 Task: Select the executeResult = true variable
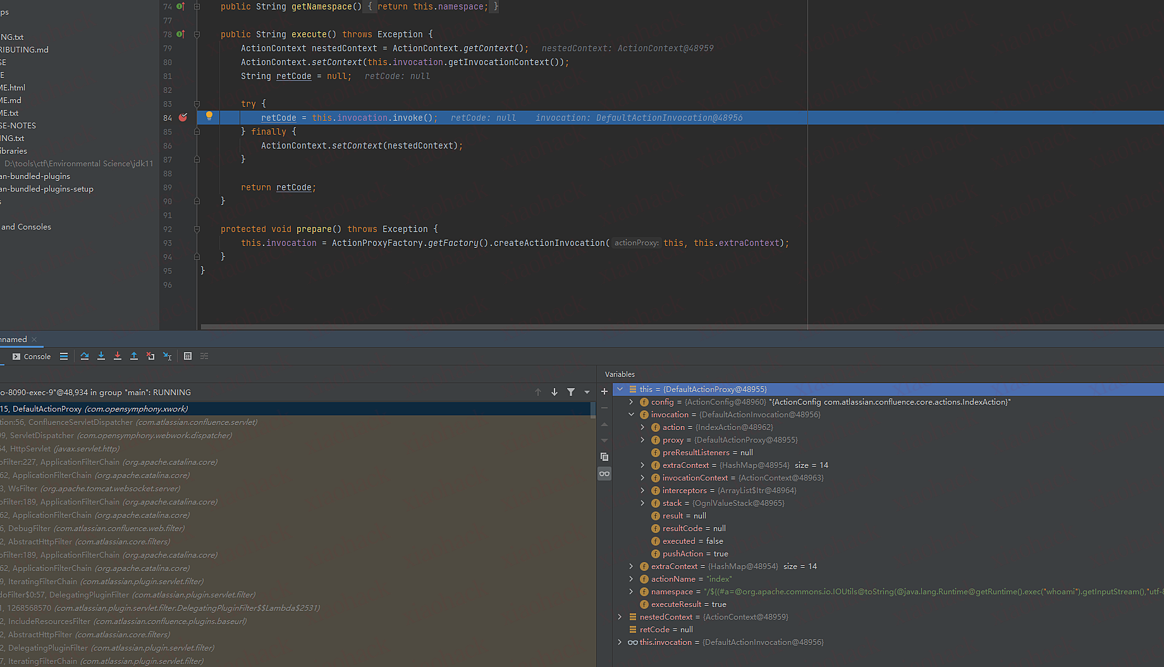pyautogui.click(x=888, y=604)
